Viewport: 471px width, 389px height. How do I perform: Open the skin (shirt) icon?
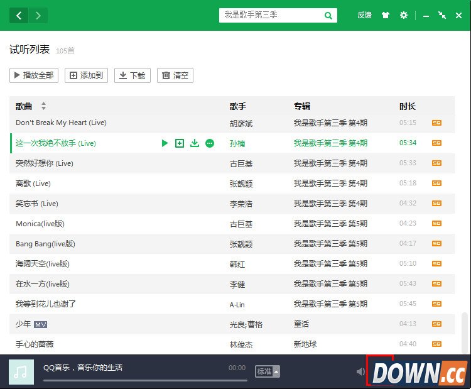(x=386, y=15)
